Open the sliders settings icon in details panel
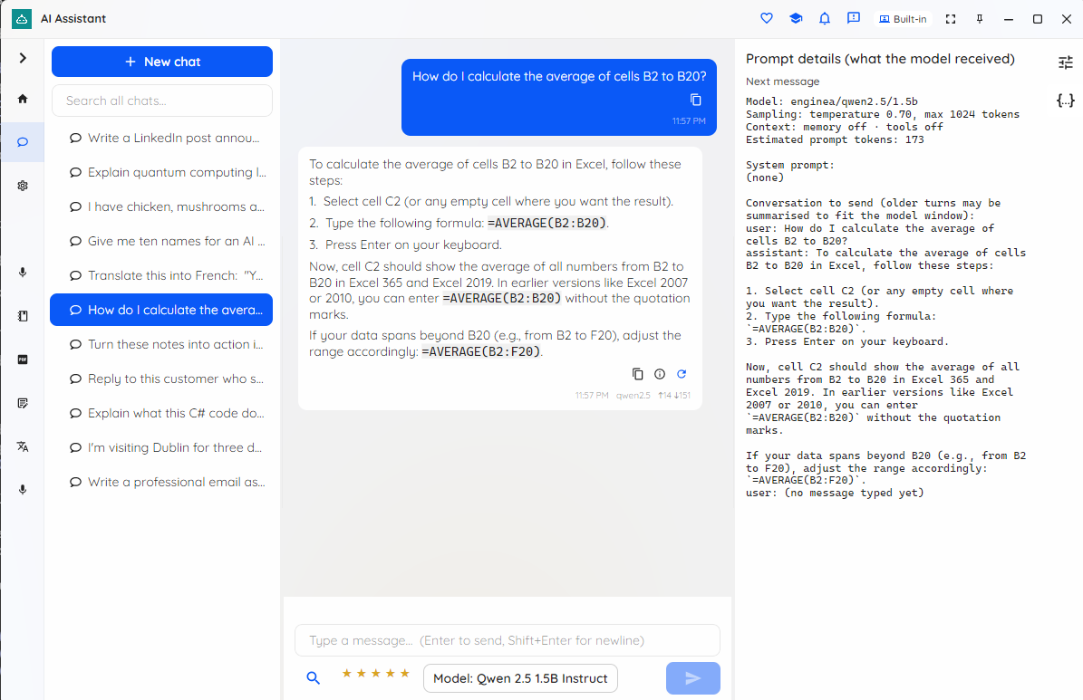 click(1066, 62)
